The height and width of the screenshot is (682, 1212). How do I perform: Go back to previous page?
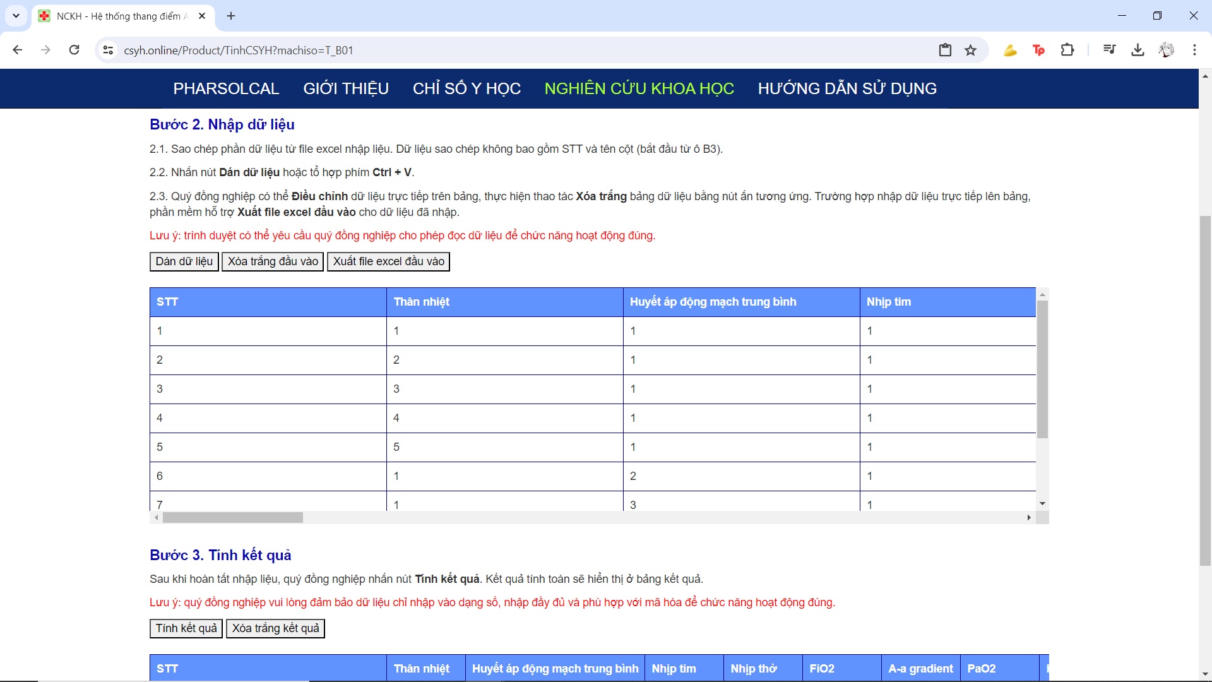[18, 50]
